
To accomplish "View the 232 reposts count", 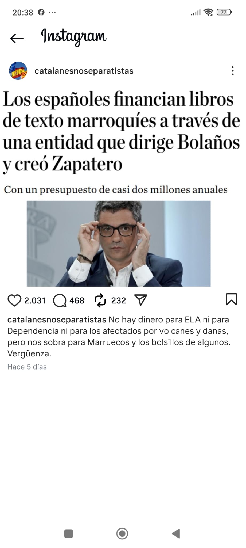I will point(118,300).
